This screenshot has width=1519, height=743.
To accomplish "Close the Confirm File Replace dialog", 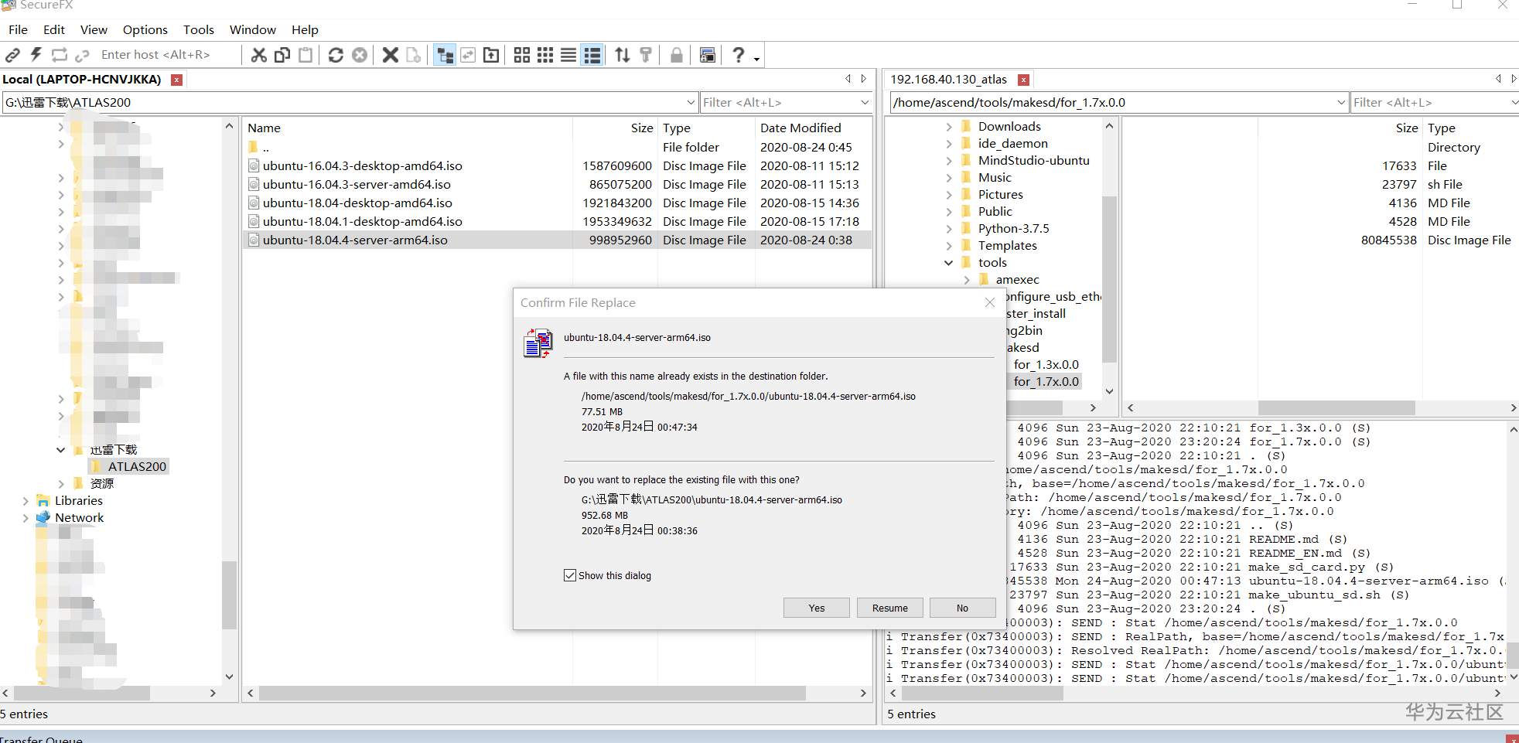I will [x=990, y=303].
